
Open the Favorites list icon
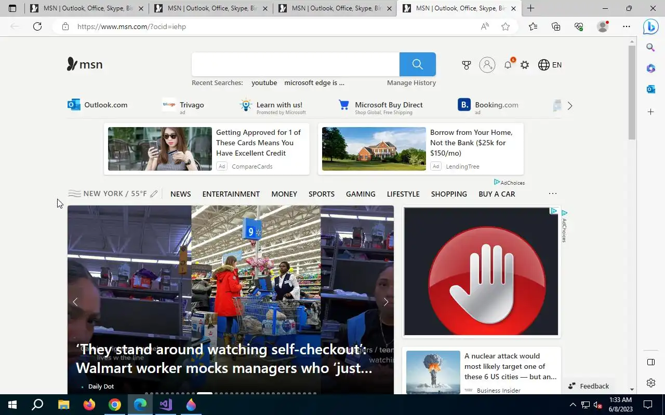[x=533, y=26]
